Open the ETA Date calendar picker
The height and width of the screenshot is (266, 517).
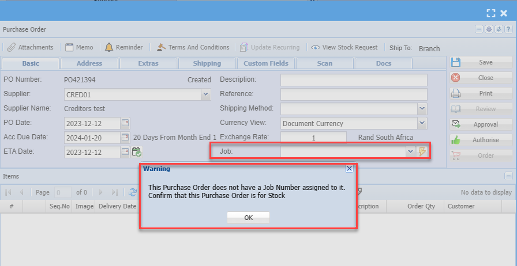click(x=125, y=152)
